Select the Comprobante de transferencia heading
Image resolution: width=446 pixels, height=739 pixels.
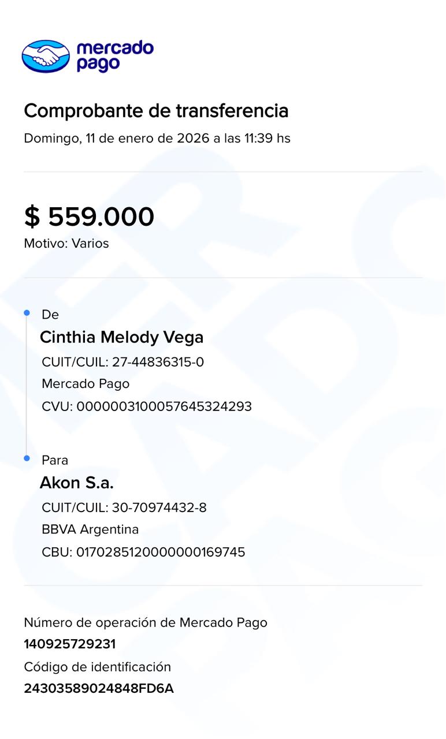[x=156, y=110]
